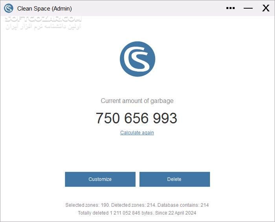Click the Persian watermark subtitle text
Image resolution: width=275 pixels, height=222 pixels.
pos(43,26)
